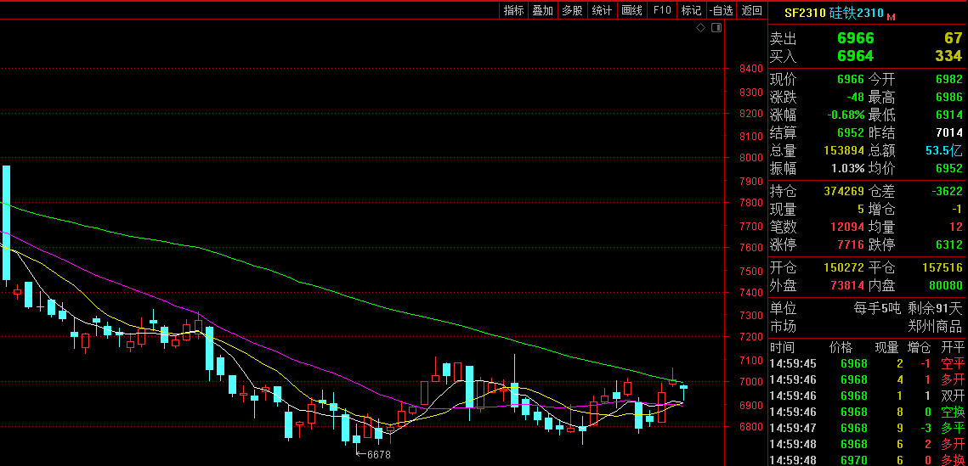Toggle the side panel layout icon
This screenshot has width=968, height=466.
point(716,28)
